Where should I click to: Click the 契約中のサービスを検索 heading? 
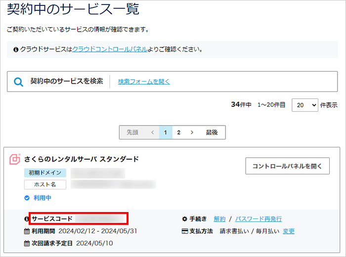tap(67, 81)
